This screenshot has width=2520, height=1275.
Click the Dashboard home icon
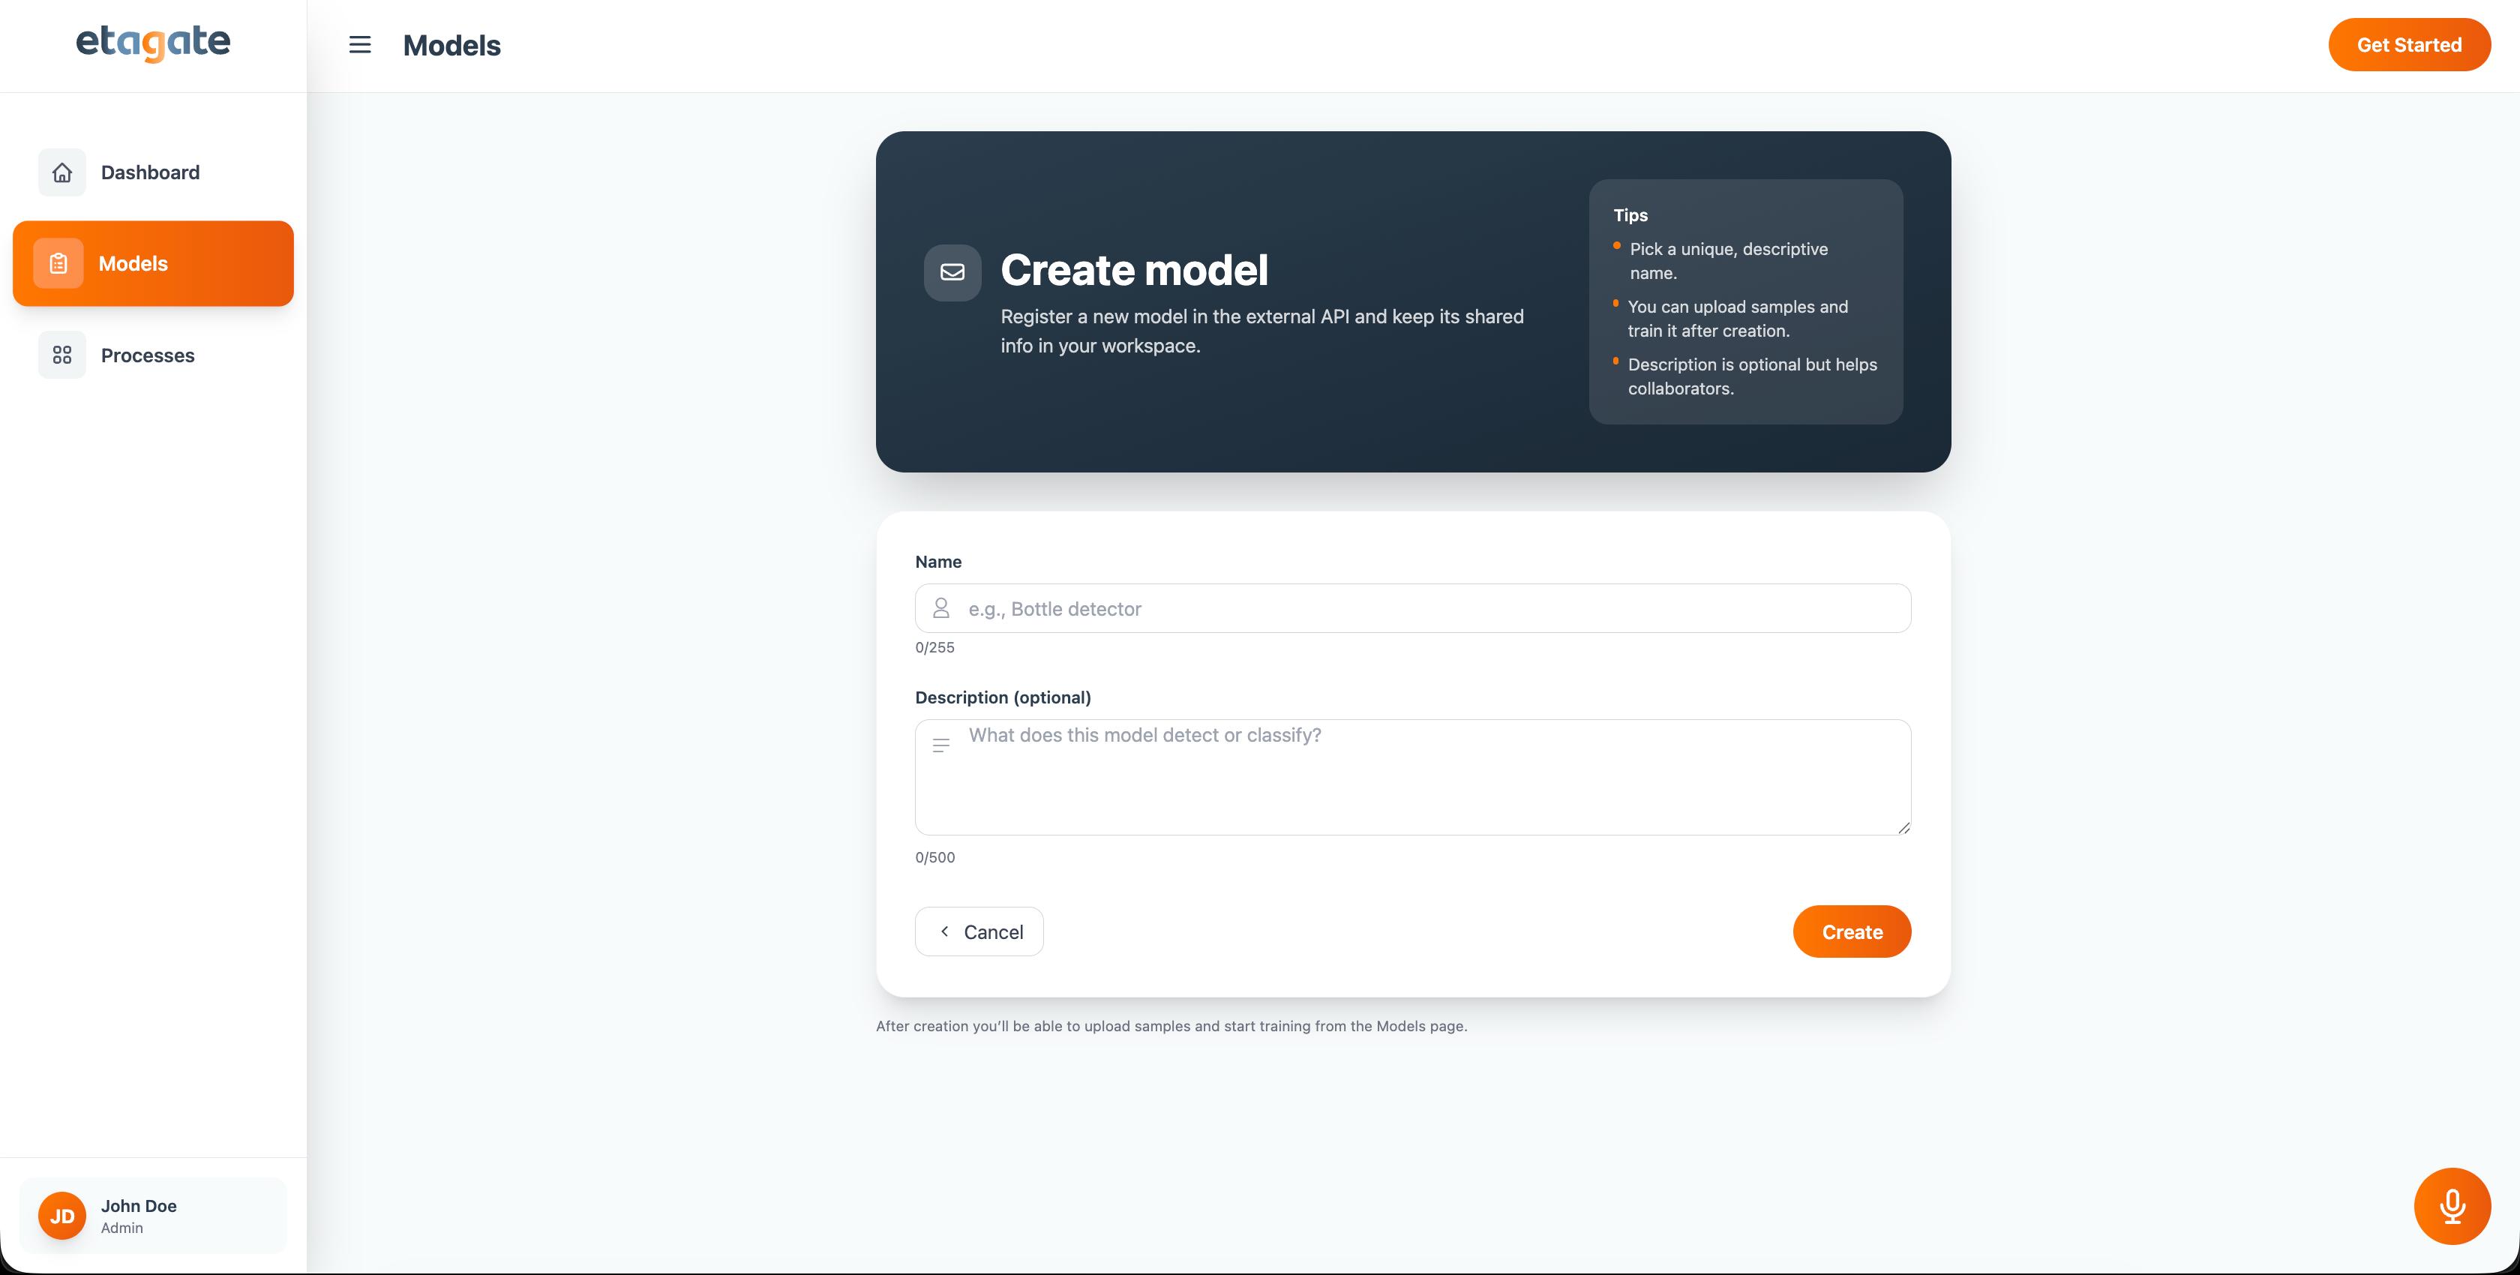point(61,172)
